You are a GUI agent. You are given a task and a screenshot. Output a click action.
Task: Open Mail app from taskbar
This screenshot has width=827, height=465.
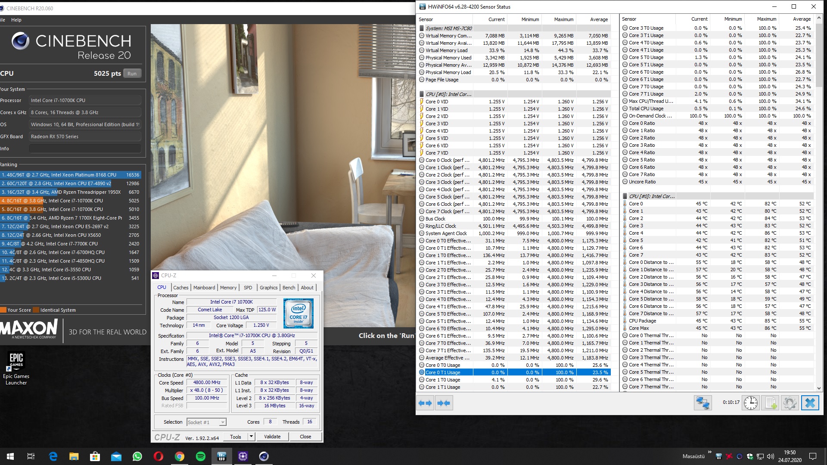pyautogui.click(x=116, y=456)
